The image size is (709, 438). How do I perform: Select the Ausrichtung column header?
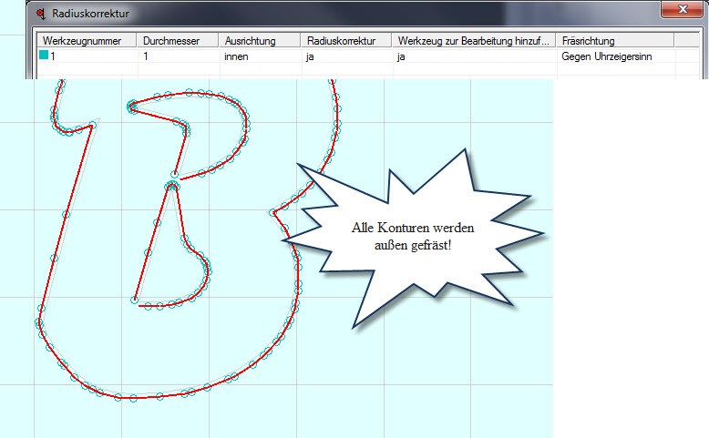coord(260,41)
